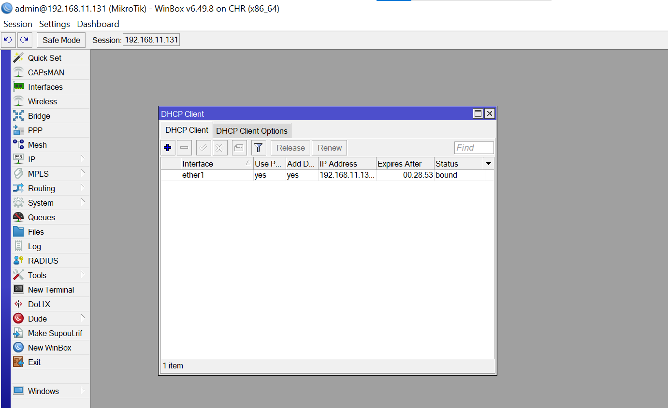Viewport: 668px width, 408px height.
Task: Expand the System submenu
Action: [83, 202]
